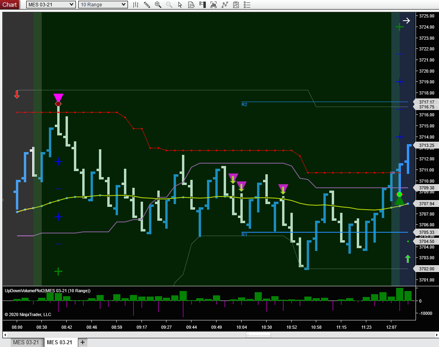
Task: Activate the zoom in magnifier
Action: point(158,5)
